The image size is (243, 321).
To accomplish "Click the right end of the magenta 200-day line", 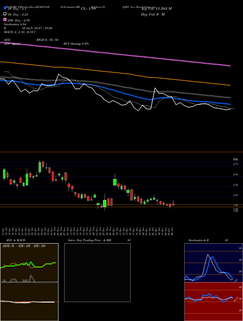I will point(230,66).
